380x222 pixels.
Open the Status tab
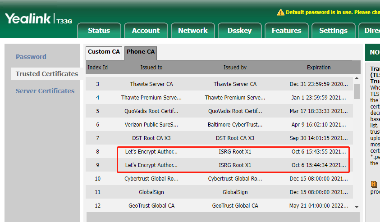tap(99, 31)
